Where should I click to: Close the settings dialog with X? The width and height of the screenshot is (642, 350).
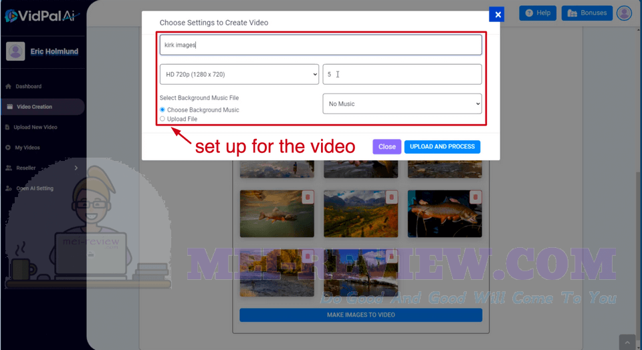[x=497, y=15]
